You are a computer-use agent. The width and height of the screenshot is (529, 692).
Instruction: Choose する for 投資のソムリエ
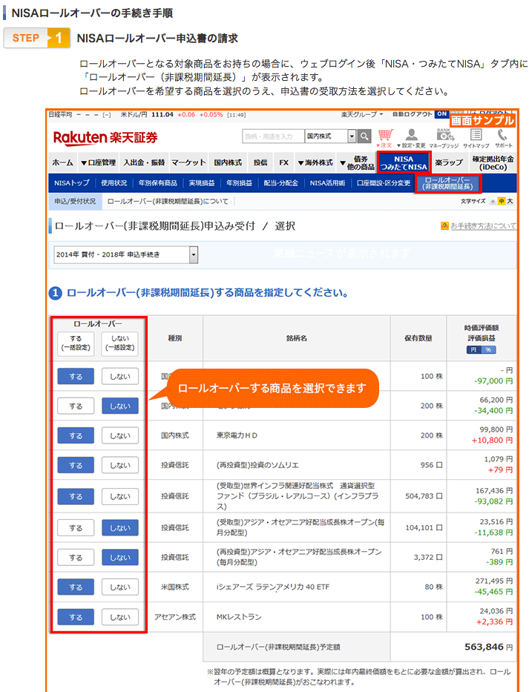76,465
